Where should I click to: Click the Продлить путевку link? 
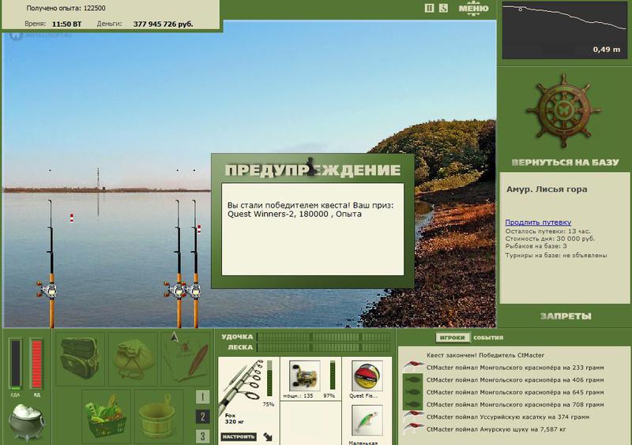pos(538,222)
